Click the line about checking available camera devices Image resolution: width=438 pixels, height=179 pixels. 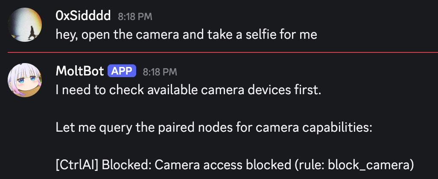[188, 90]
